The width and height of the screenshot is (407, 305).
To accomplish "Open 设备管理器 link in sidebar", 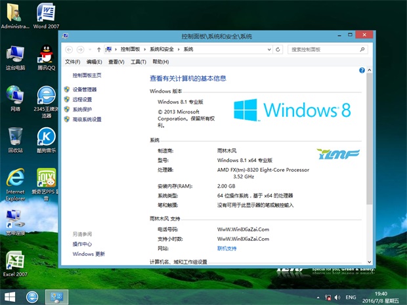I will tap(84, 89).
